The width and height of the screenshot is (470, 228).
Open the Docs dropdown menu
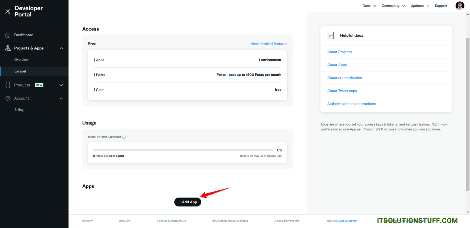tap(369, 6)
